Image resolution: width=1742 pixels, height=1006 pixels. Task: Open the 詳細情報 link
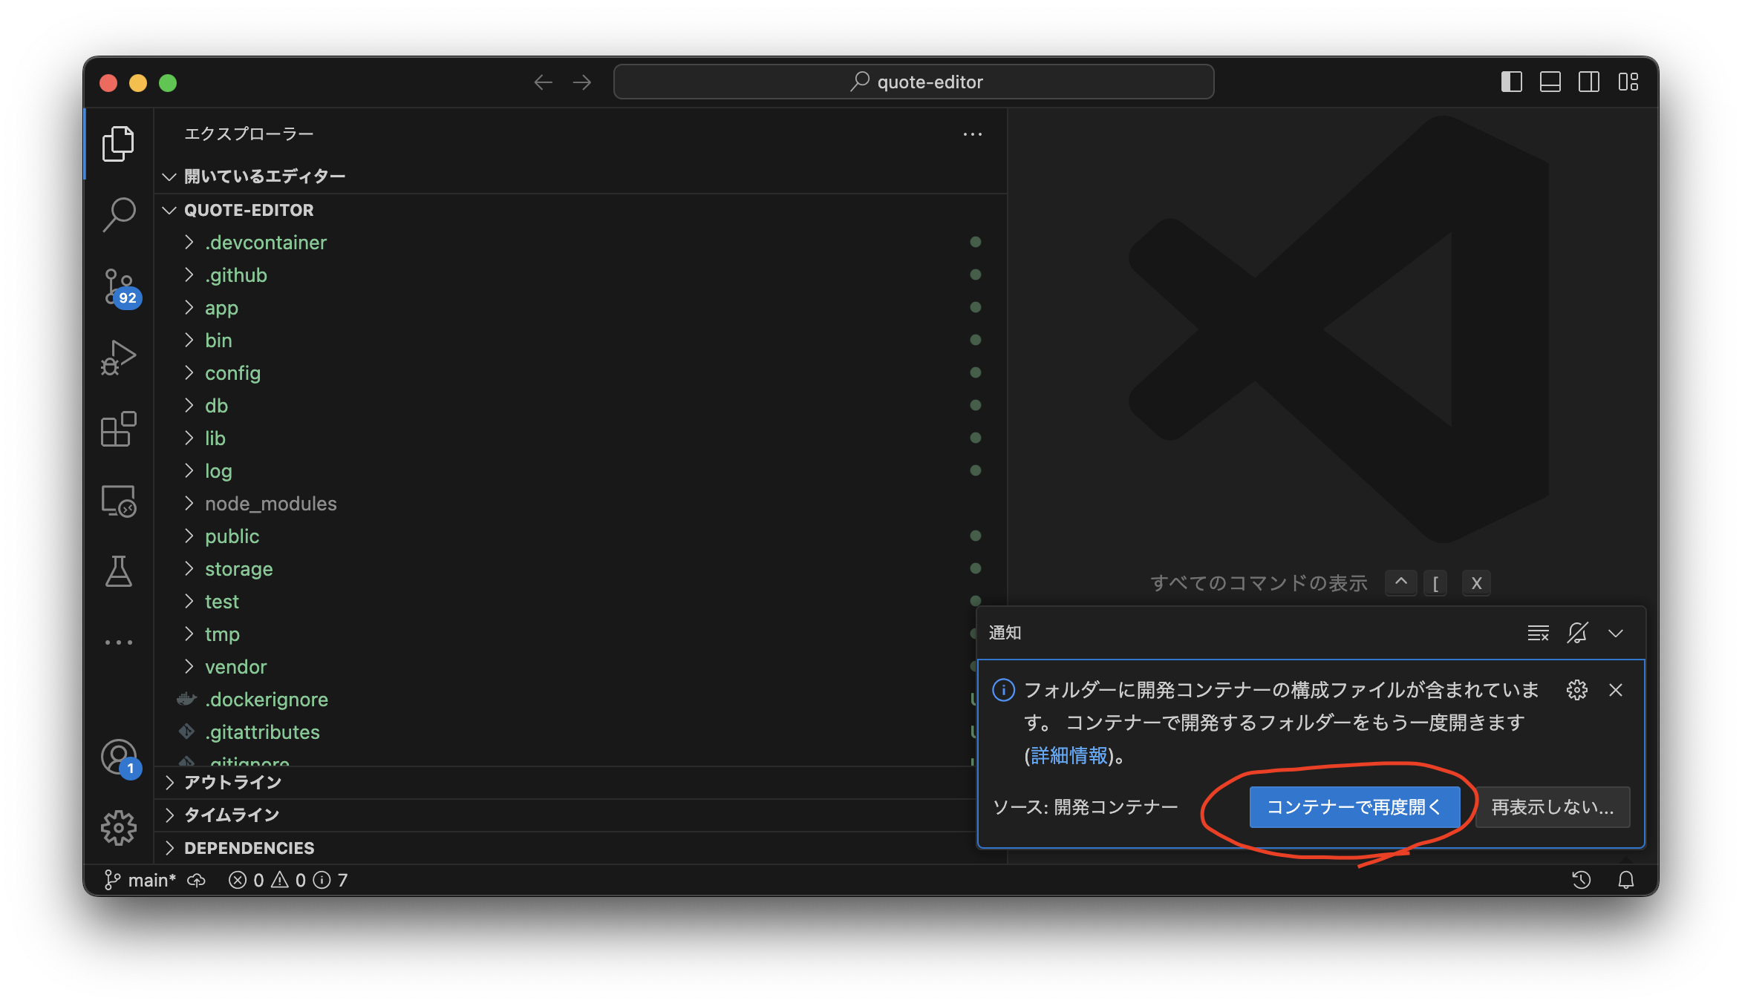tap(1069, 756)
